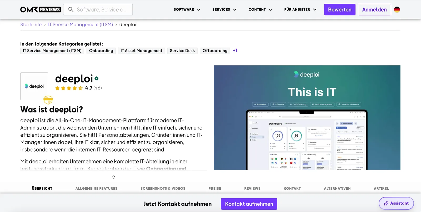The width and height of the screenshot is (421, 212).
Task: Open the Service Desk category tag
Action: 182,51
